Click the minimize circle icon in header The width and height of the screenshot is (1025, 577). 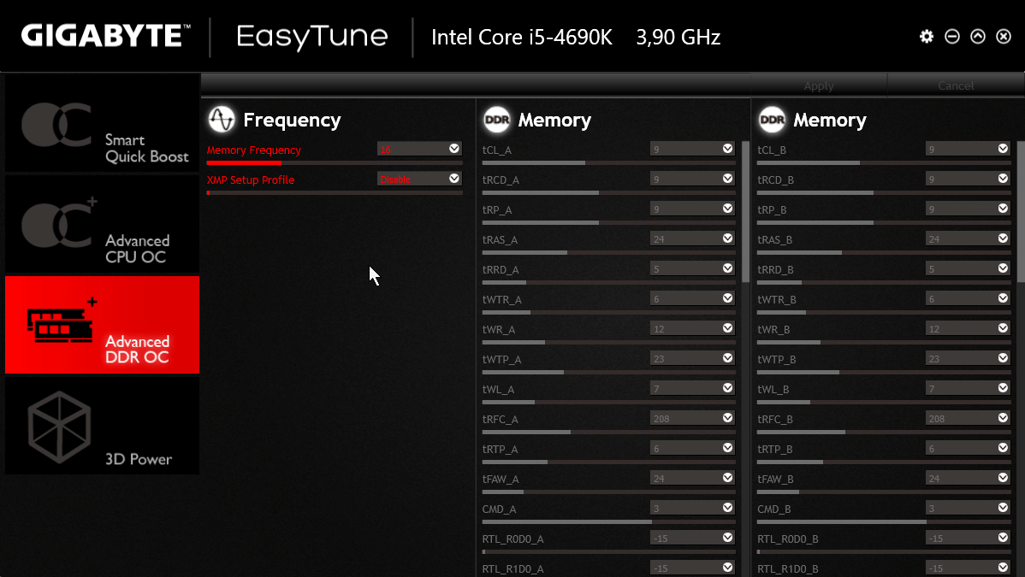pyautogui.click(x=951, y=37)
